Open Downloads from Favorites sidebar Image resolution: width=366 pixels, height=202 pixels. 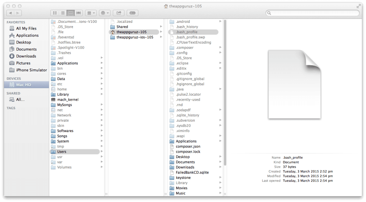click(x=23, y=56)
